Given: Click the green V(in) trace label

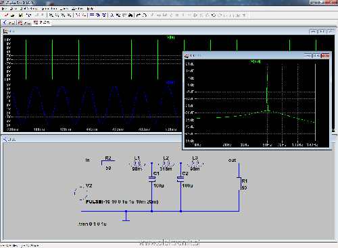Looking at the screenshot, I should pyautogui.click(x=171, y=37).
